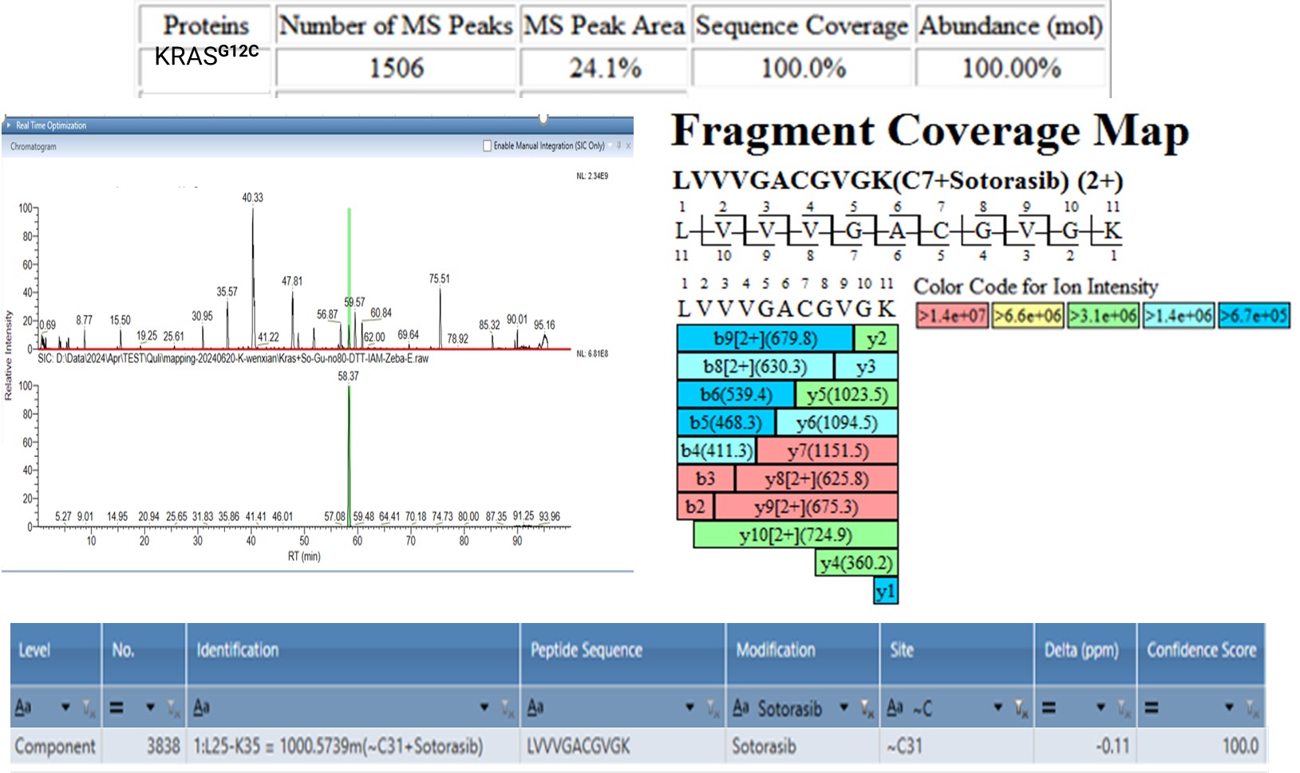
Task: Click the equals operator icon in Confidence Score filter
Action: click(x=1152, y=708)
